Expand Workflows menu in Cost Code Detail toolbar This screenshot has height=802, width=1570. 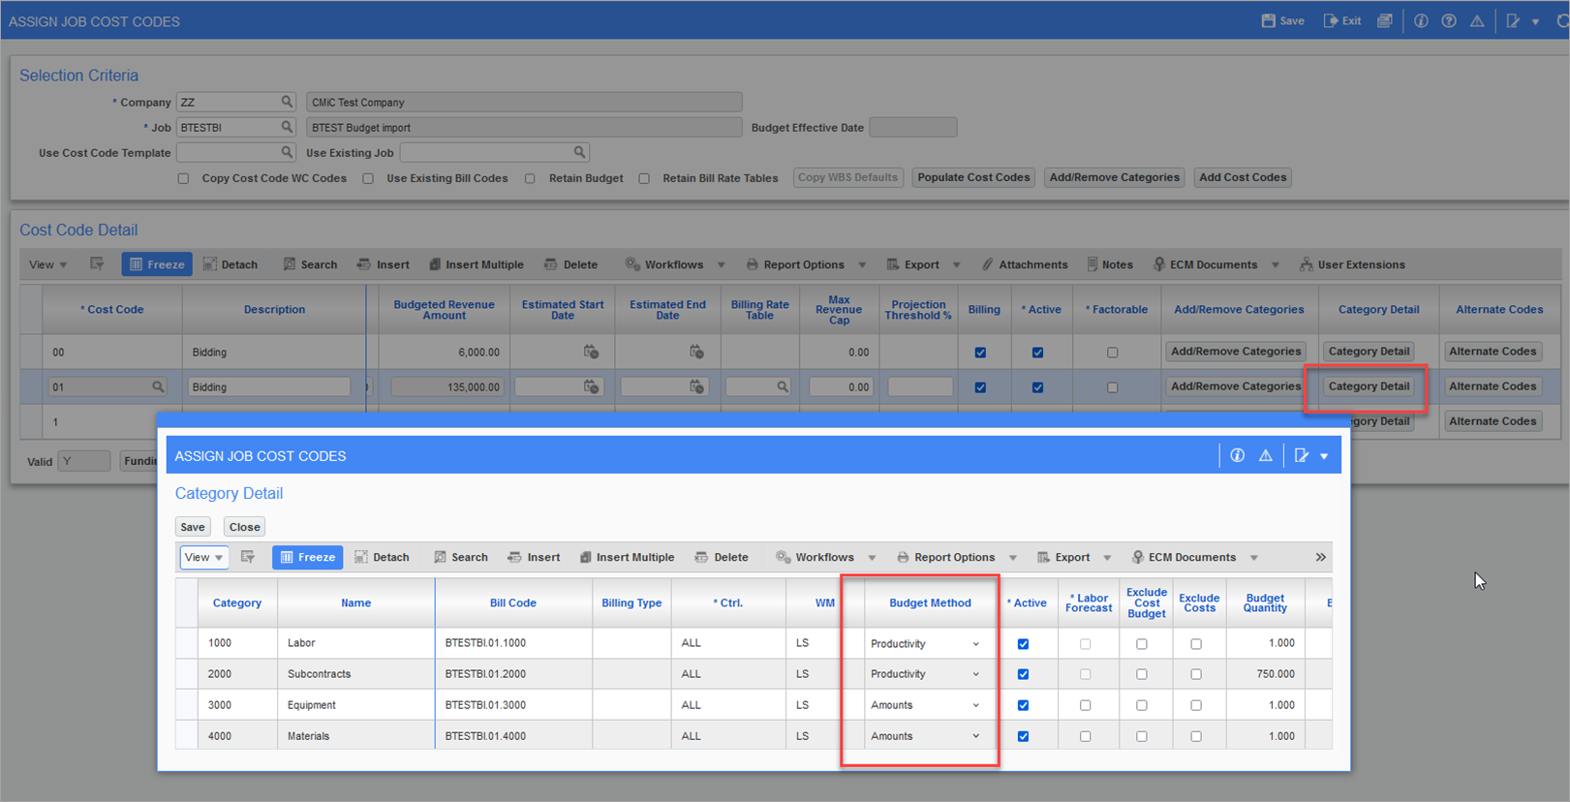[x=721, y=264]
